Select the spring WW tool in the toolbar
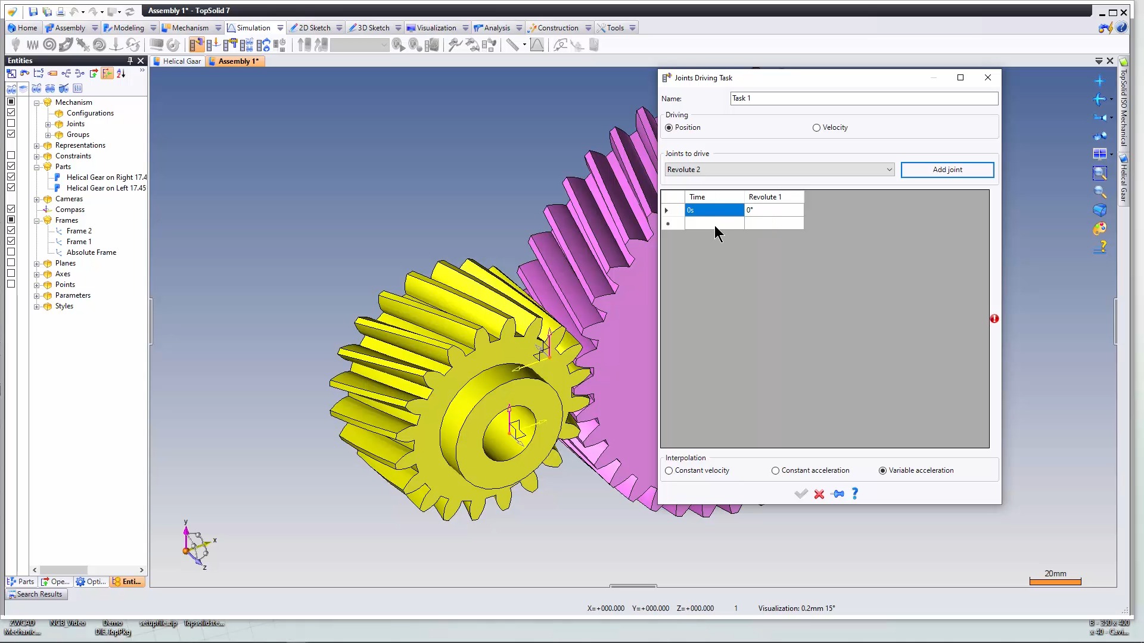Screen dimensions: 1144x643 tap(33, 45)
